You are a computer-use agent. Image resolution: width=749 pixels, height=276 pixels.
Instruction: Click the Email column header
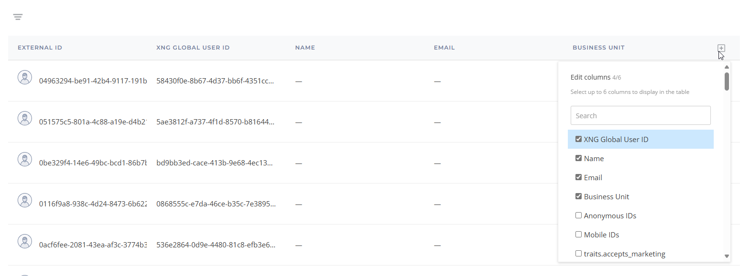(x=444, y=48)
